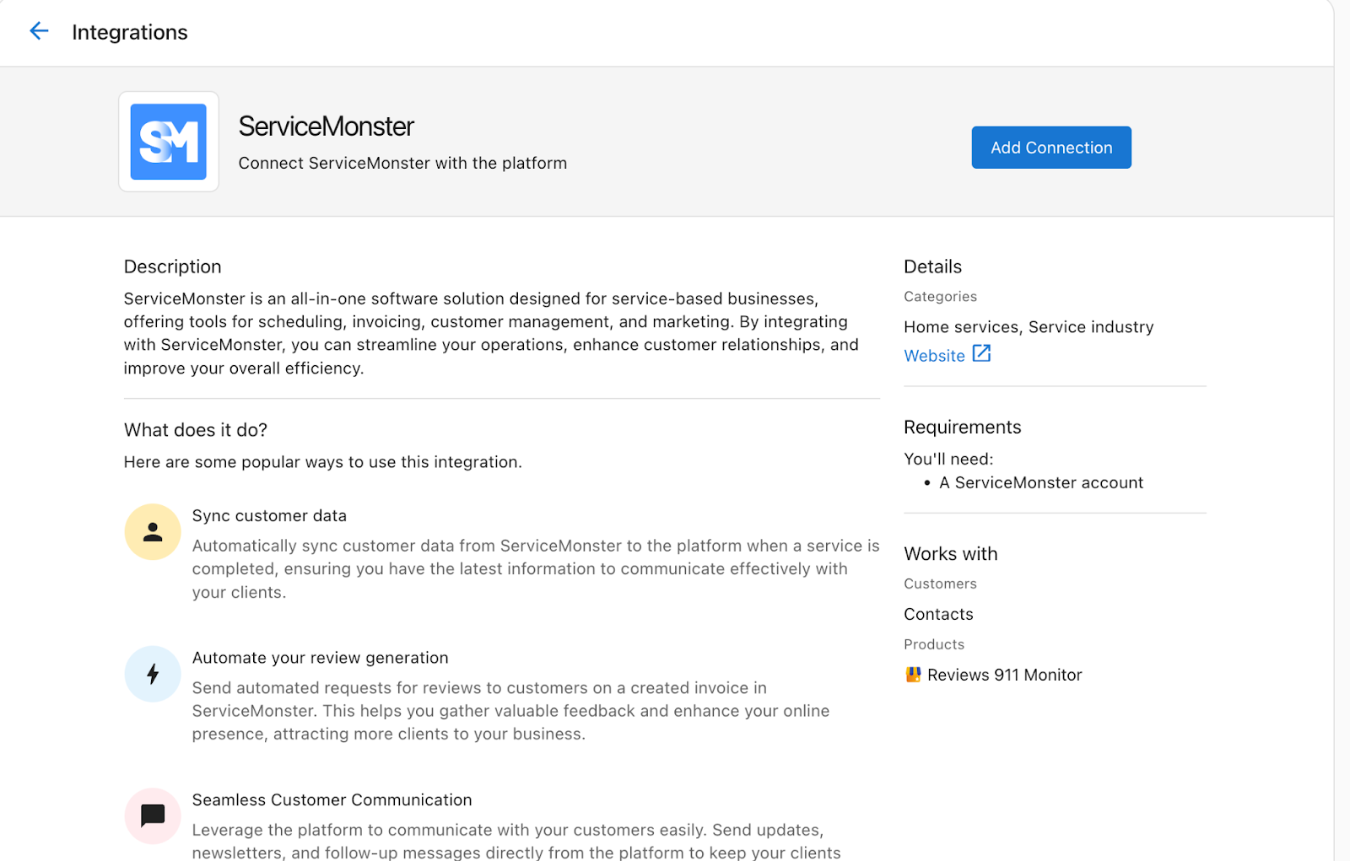Click the ServiceMonster heading text

pos(326,126)
